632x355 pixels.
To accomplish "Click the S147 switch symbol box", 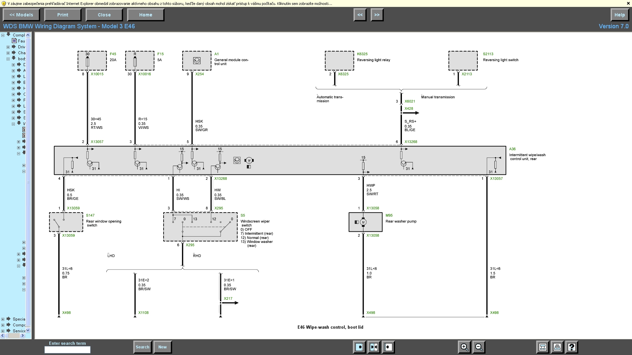I will pos(66,222).
